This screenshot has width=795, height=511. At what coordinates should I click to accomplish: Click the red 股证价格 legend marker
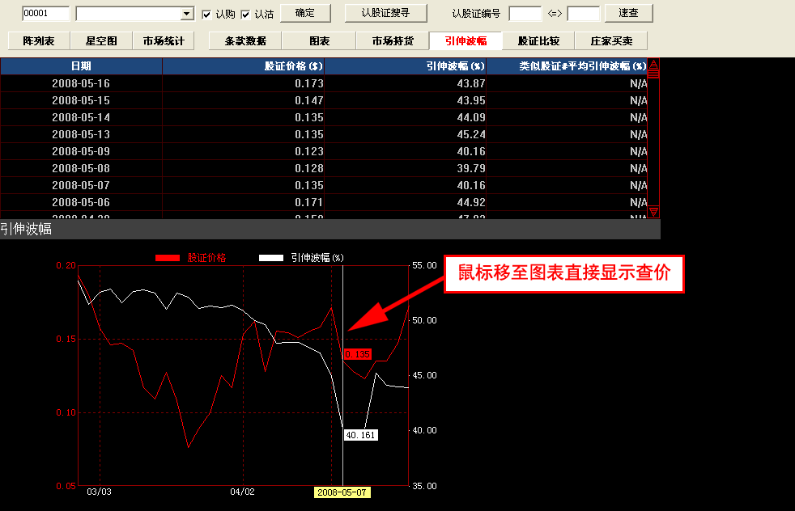(168, 258)
